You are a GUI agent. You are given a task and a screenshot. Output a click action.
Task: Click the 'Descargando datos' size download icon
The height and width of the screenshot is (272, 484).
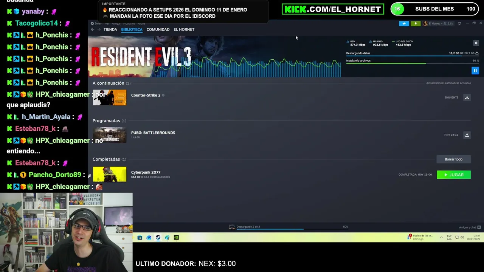(x=477, y=53)
